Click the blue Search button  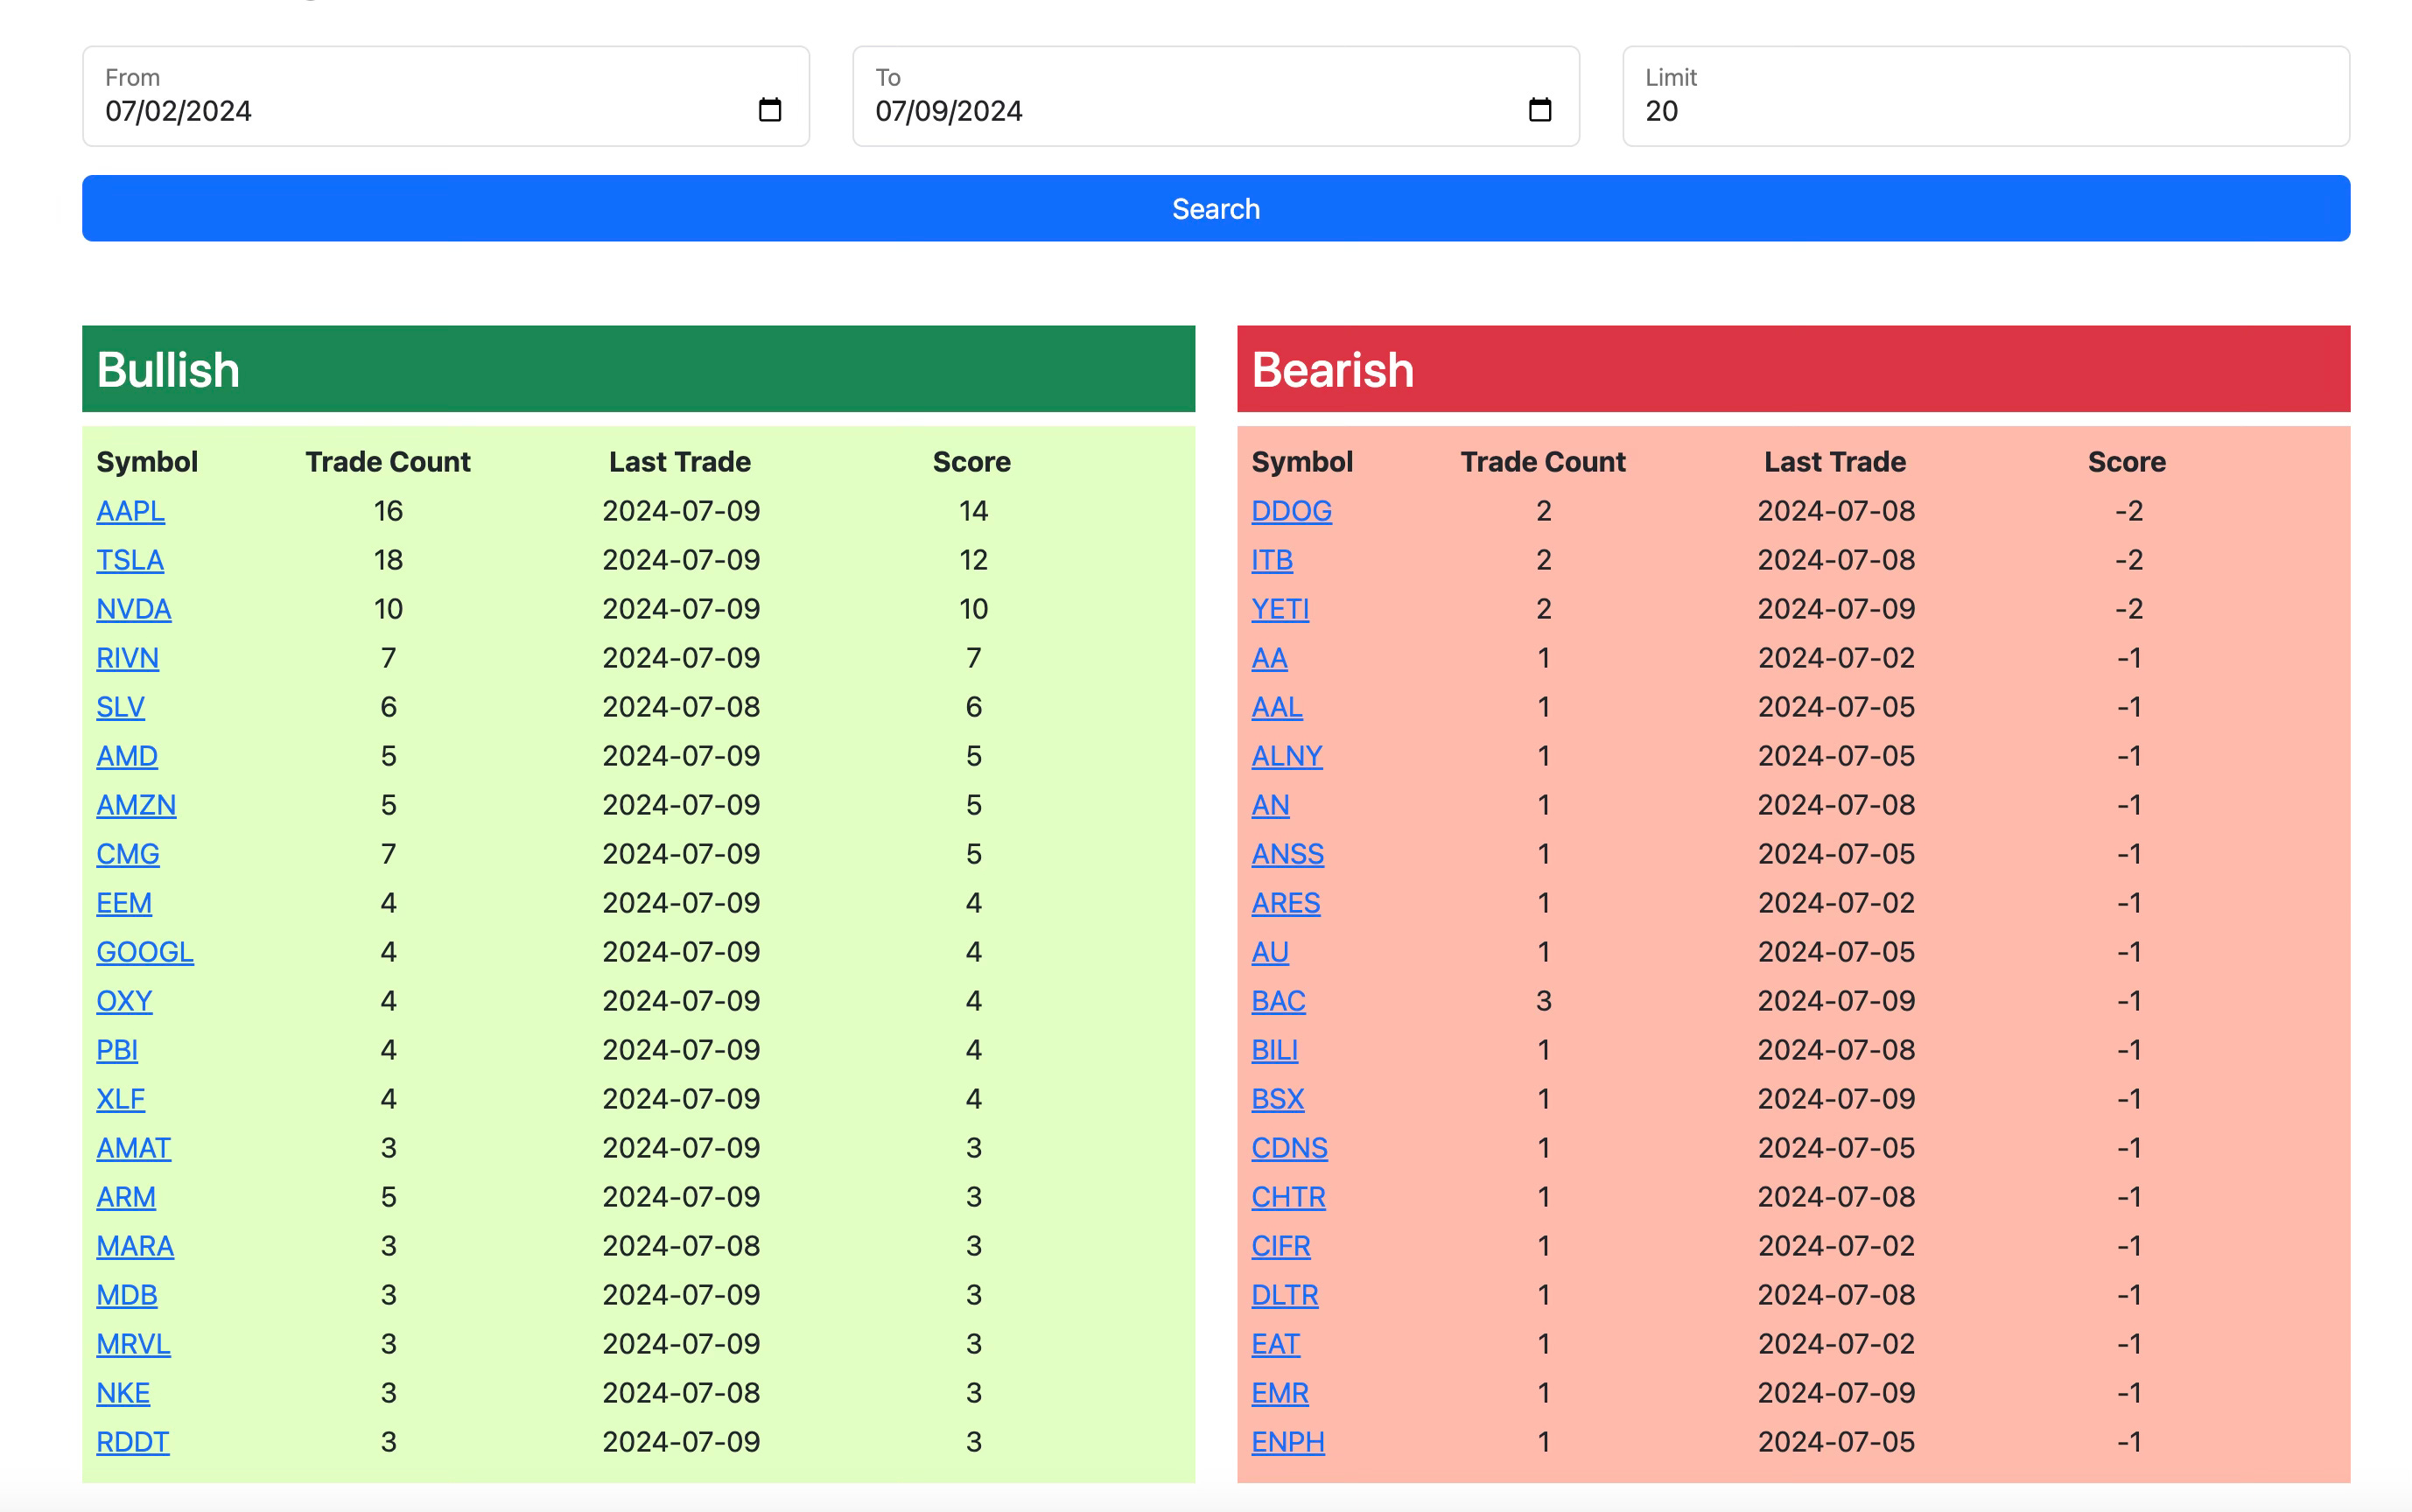pyautogui.click(x=1215, y=208)
